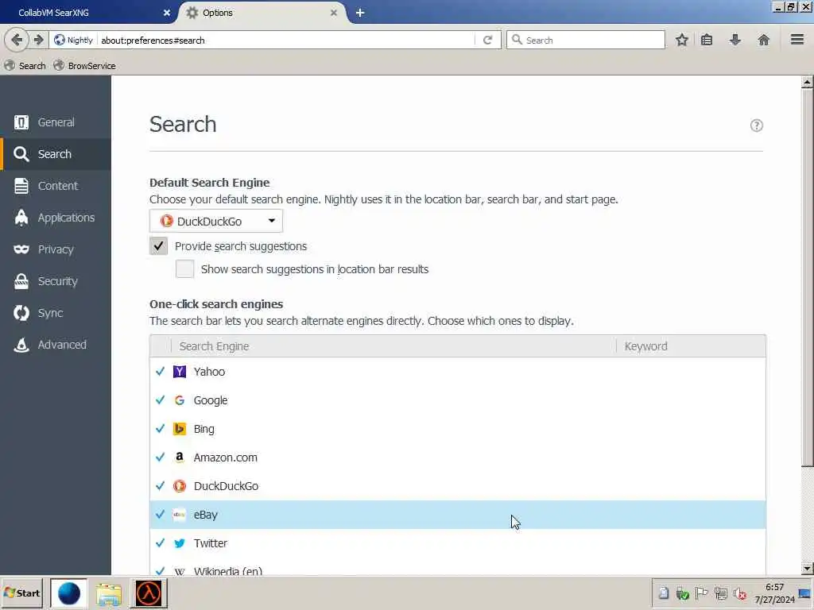Click the Keyword column header
This screenshot has height=610, width=814.
point(691,346)
